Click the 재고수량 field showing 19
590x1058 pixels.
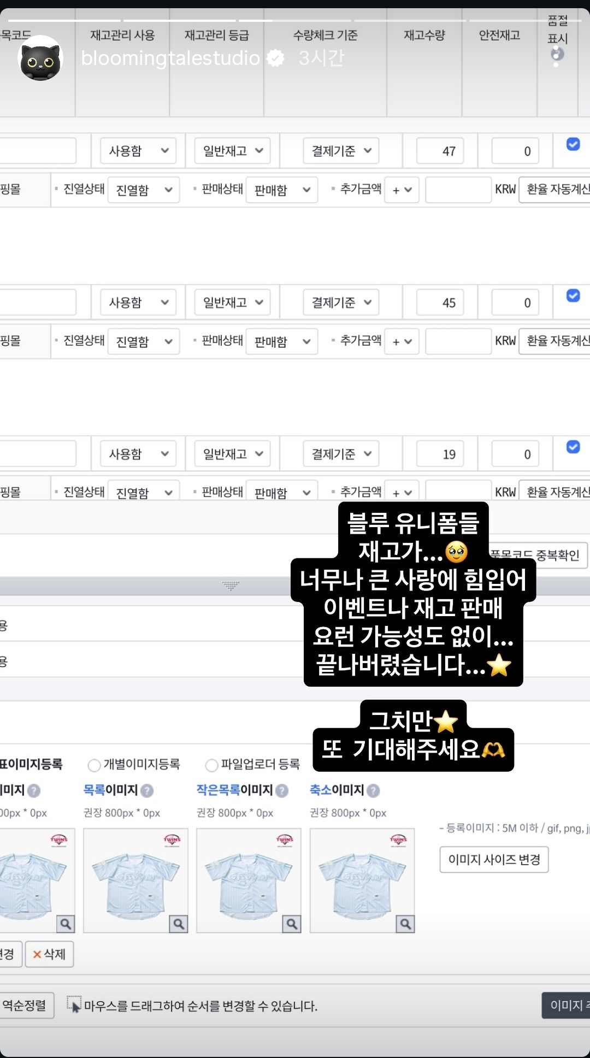click(x=440, y=453)
